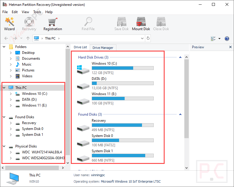The width and height of the screenshot is (234, 187).
Task: Open the Help menu
Action: tap(49, 12)
